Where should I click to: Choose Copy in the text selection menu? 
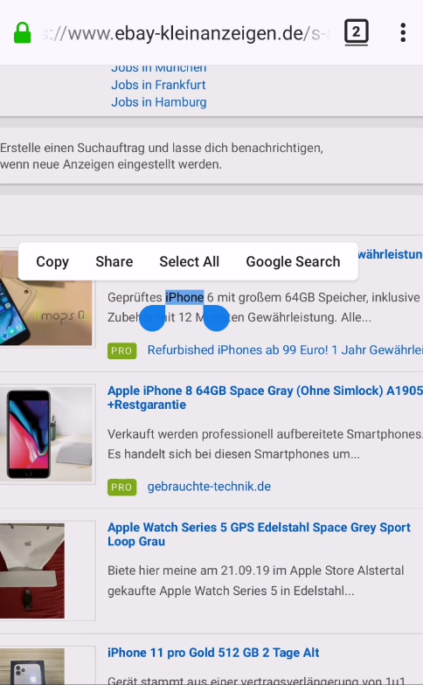(x=52, y=262)
